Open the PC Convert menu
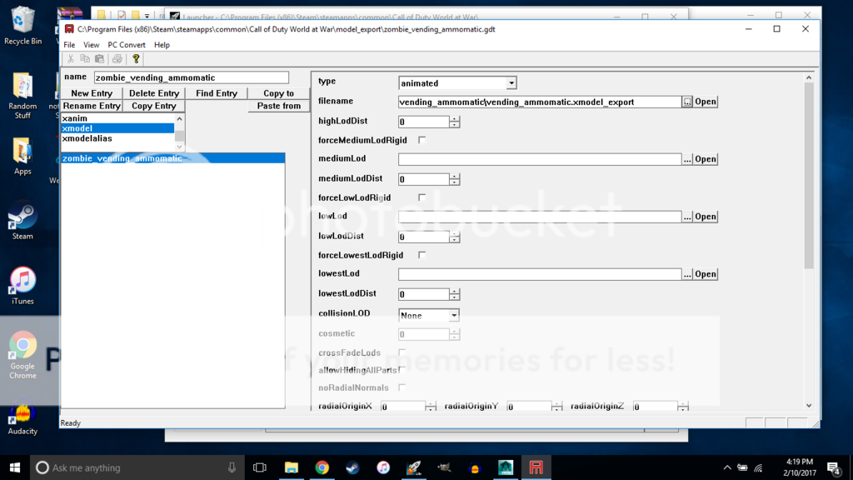The width and height of the screenshot is (853, 480). coord(127,45)
